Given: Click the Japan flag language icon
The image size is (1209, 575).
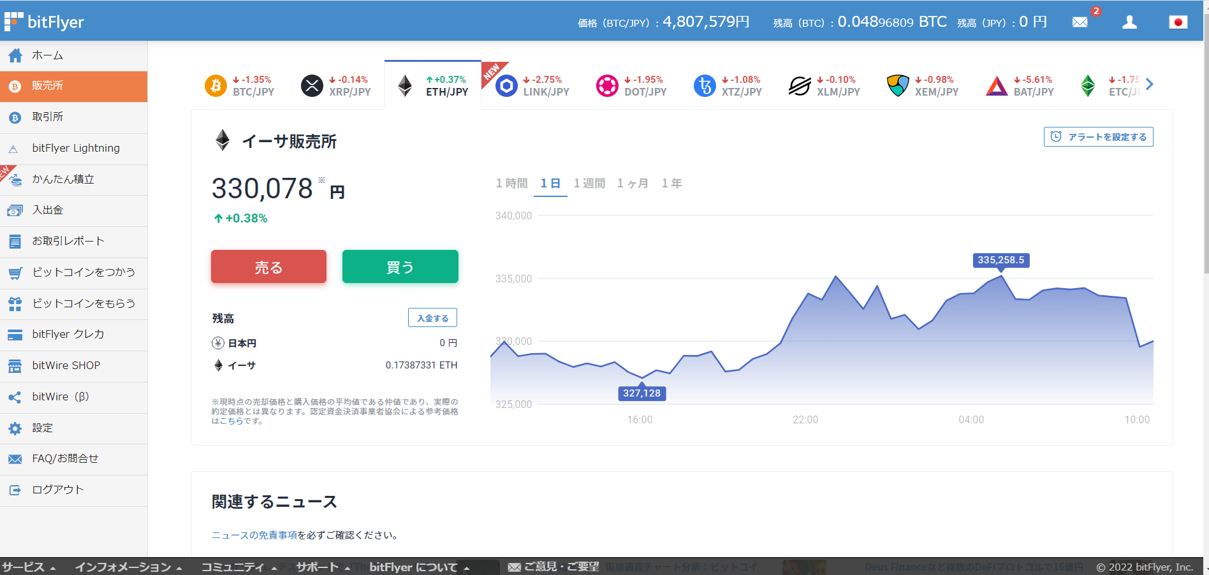Looking at the screenshot, I should [1178, 22].
